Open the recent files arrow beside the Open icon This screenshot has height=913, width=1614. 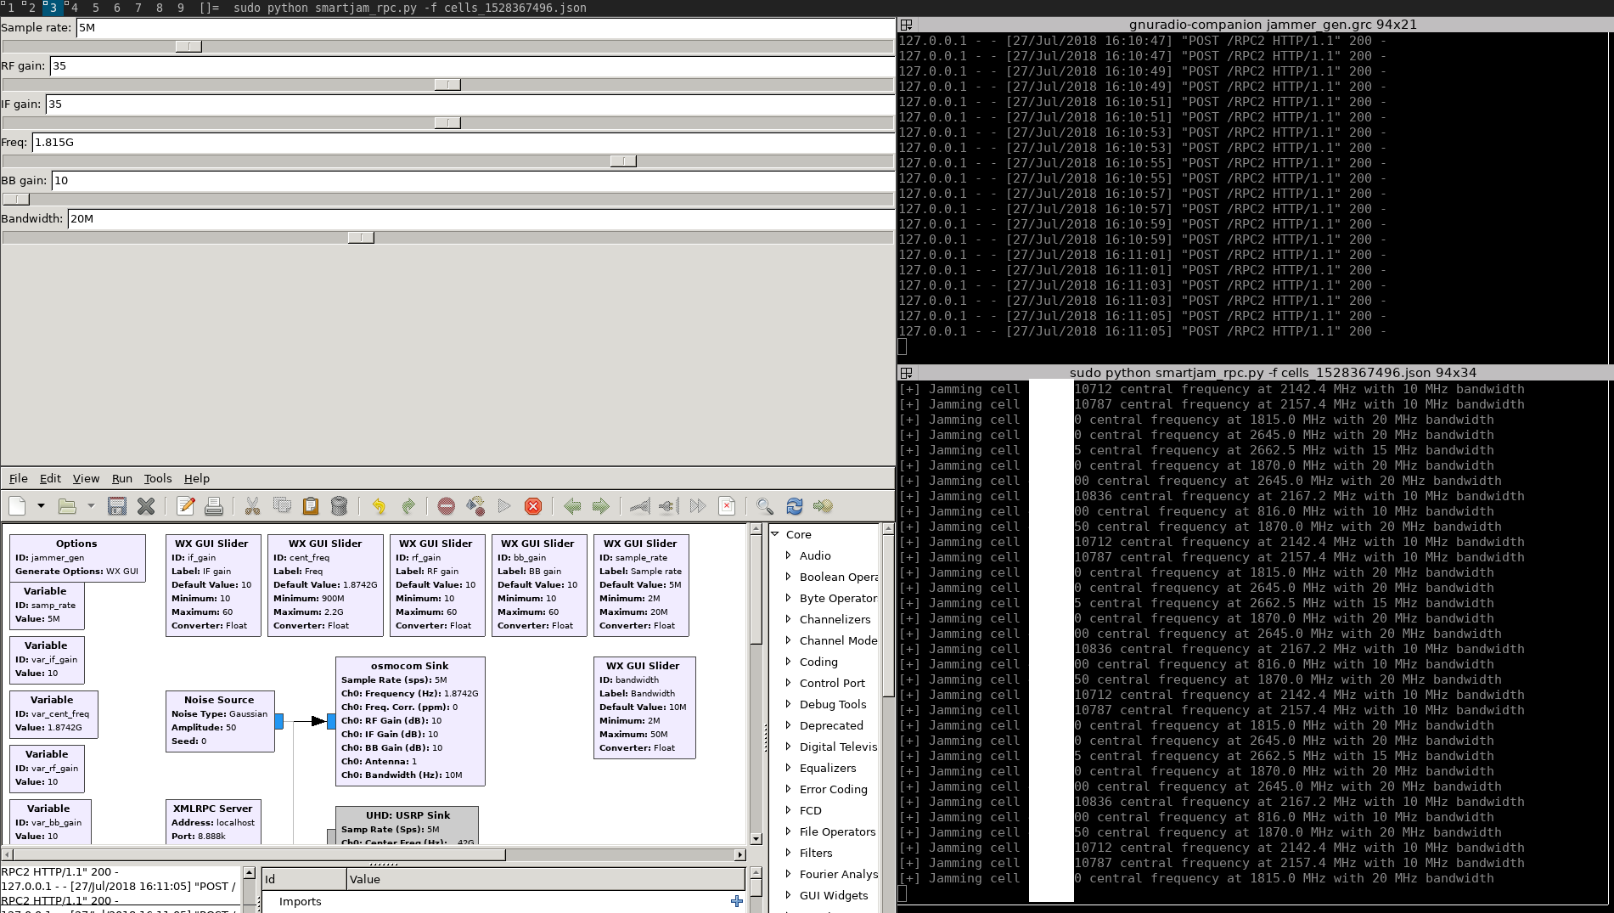point(91,506)
